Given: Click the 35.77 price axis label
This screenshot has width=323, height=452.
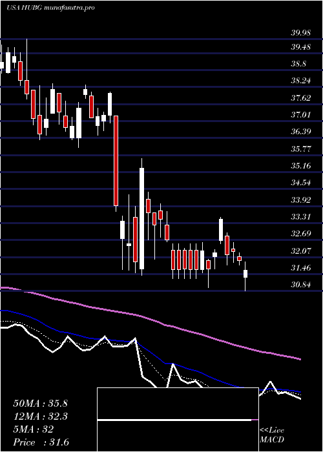Looking at the screenshot, I should 301,149.
